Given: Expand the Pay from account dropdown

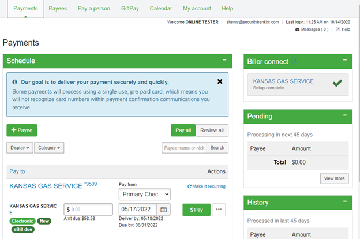Looking at the screenshot, I should tap(144, 195).
